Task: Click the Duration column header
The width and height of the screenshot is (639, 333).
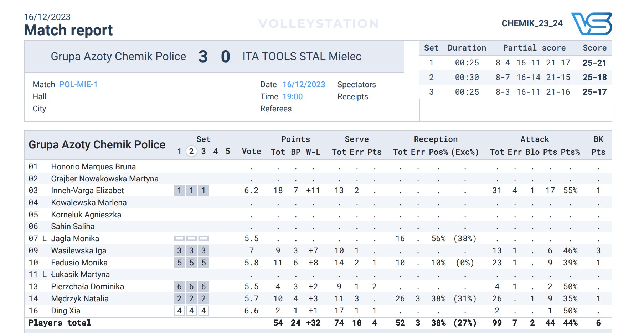Action: [x=467, y=48]
